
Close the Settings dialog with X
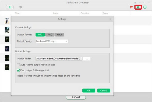[110, 19]
